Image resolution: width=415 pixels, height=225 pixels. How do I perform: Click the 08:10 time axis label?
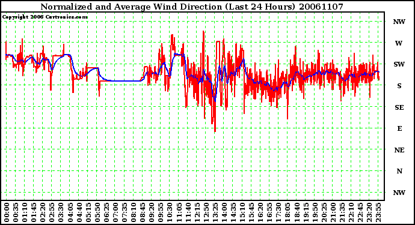[x=134, y=212]
